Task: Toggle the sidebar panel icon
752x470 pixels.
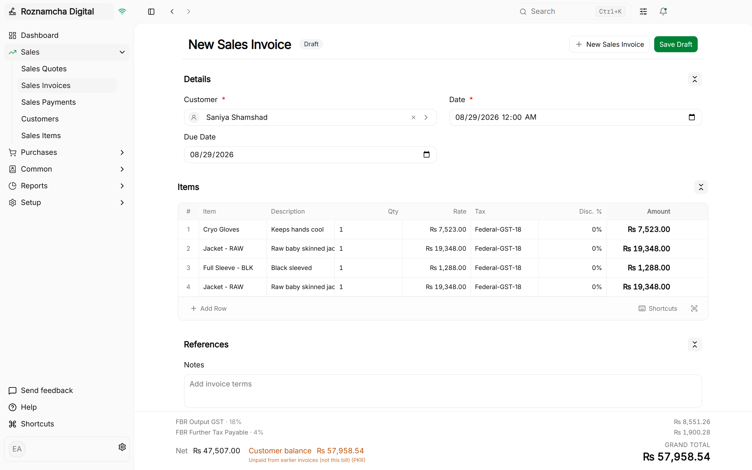Action: 151,11
